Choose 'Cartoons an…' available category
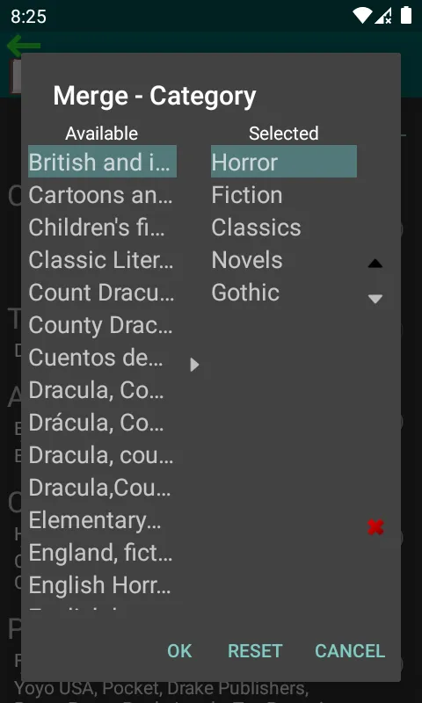The height and width of the screenshot is (703, 422). (x=102, y=194)
